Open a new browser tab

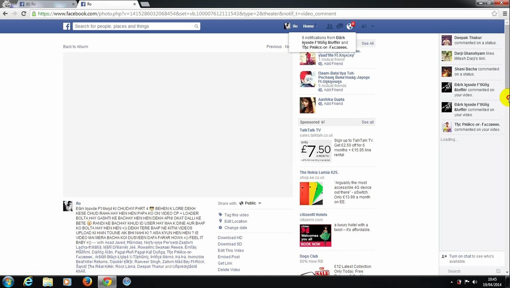[x=145, y=4]
